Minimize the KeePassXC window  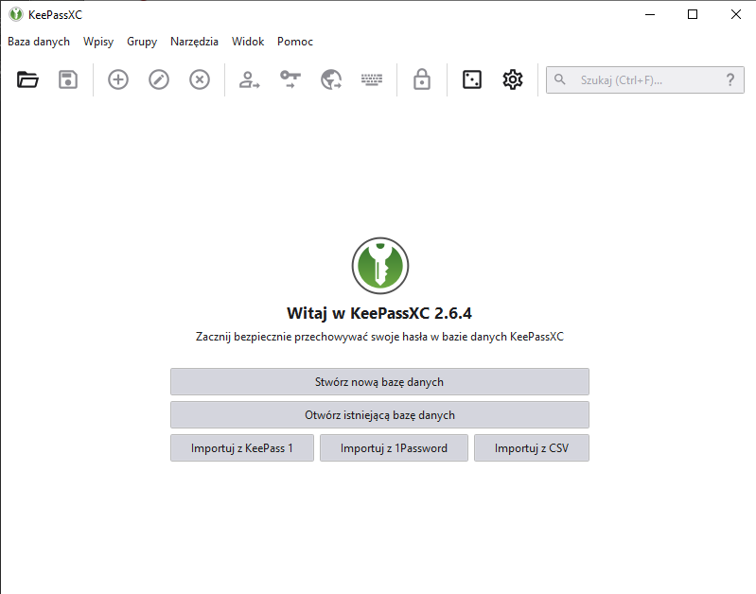(650, 14)
